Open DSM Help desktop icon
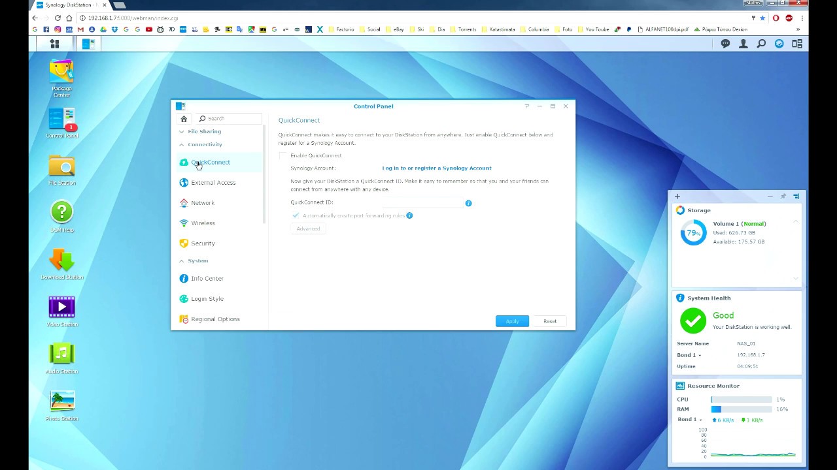Screen dimensions: 837x470 coord(61,217)
